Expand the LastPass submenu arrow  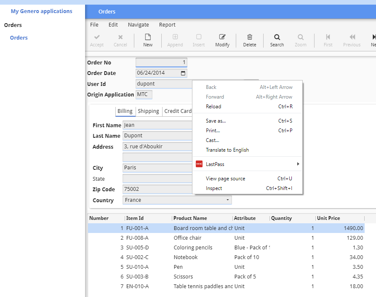pyautogui.click(x=298, y=164)
